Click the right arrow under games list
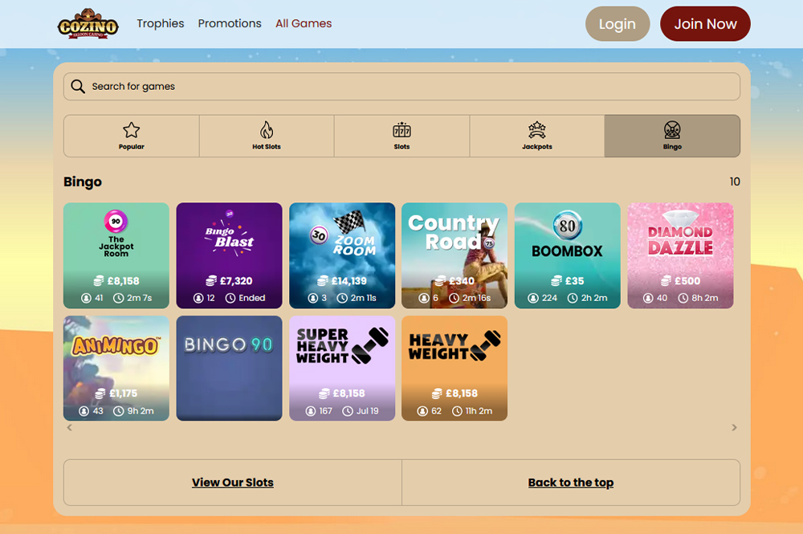The width and height of the screenshot is (803, 534). click(734, 427)
